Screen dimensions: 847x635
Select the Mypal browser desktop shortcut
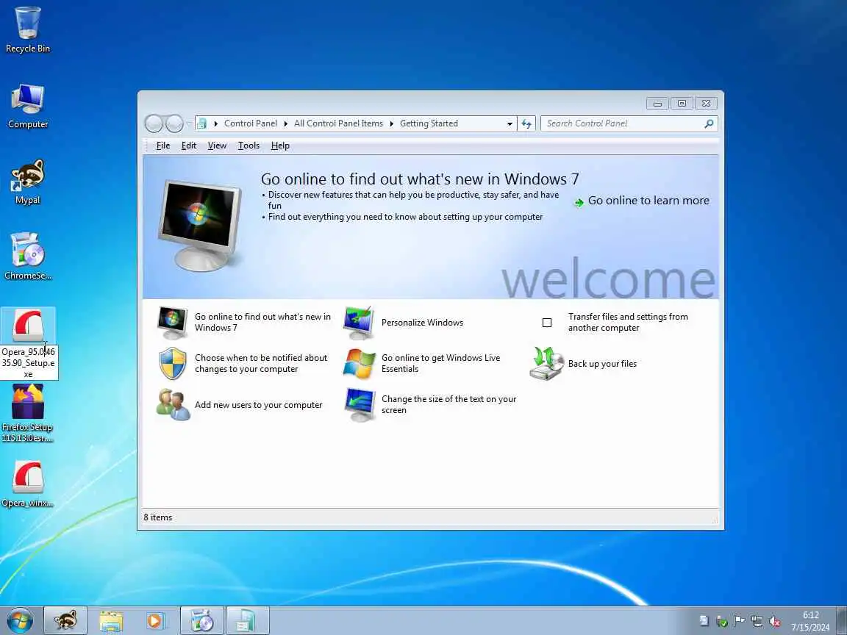[27, 182]
